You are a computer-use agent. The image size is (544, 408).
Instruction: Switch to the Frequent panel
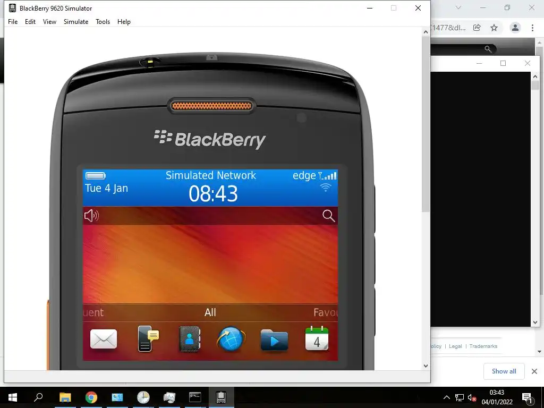[93, 312]
